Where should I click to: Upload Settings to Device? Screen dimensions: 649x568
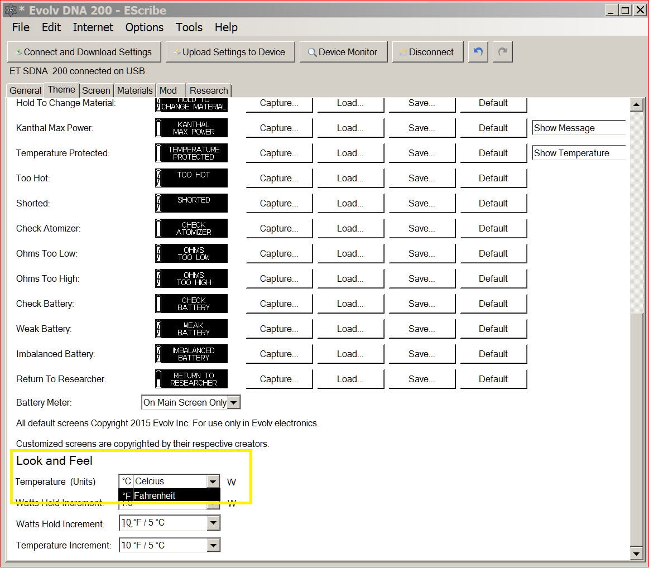coord(229,52)
